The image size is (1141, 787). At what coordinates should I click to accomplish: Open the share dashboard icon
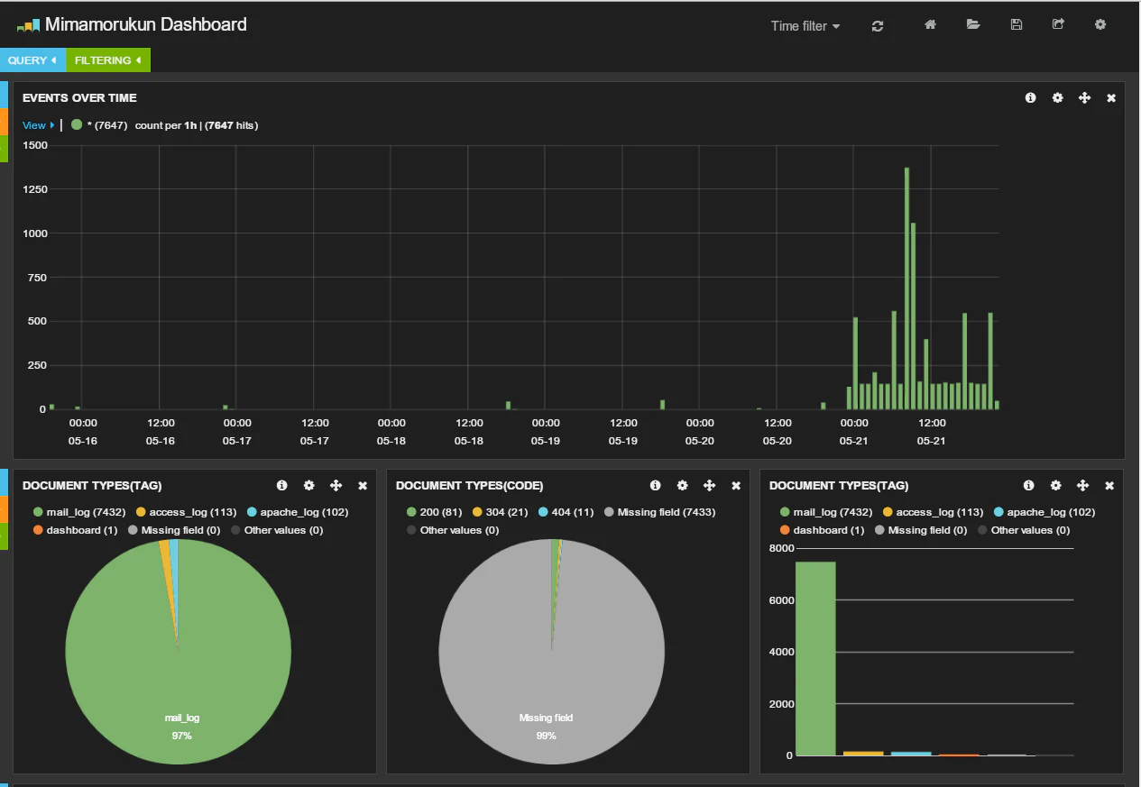pos(1058,25)
